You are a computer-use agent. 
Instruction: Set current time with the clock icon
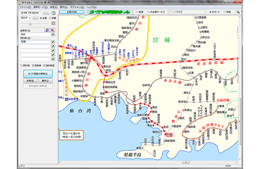[x=53, y=23]
